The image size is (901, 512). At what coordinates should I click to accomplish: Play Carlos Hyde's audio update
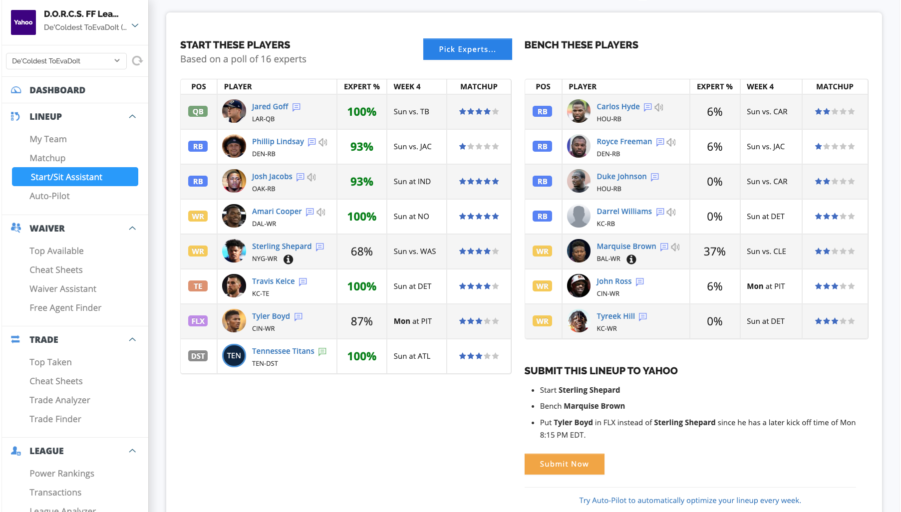click(x=659, y=107)
